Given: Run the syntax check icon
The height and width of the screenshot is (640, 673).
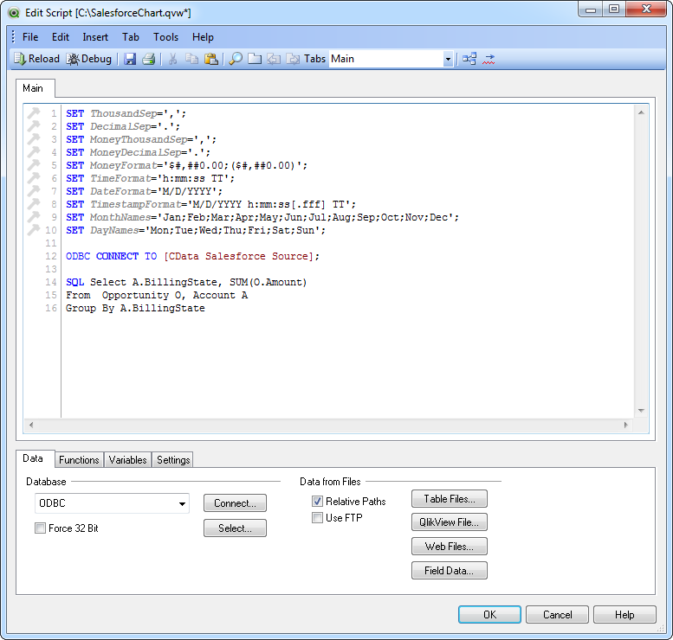Looking at the screenshot, I should 489,59.
